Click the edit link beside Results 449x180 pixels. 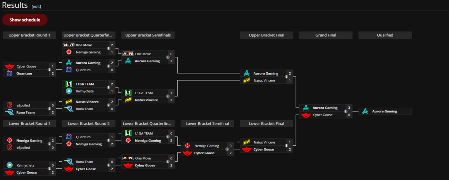pos(36,7)
